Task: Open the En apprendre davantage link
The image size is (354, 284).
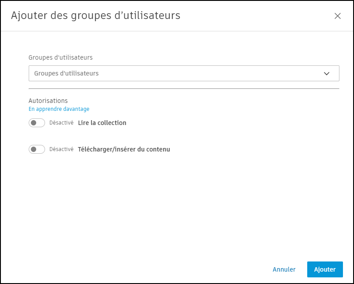Action: pos(59,109)
